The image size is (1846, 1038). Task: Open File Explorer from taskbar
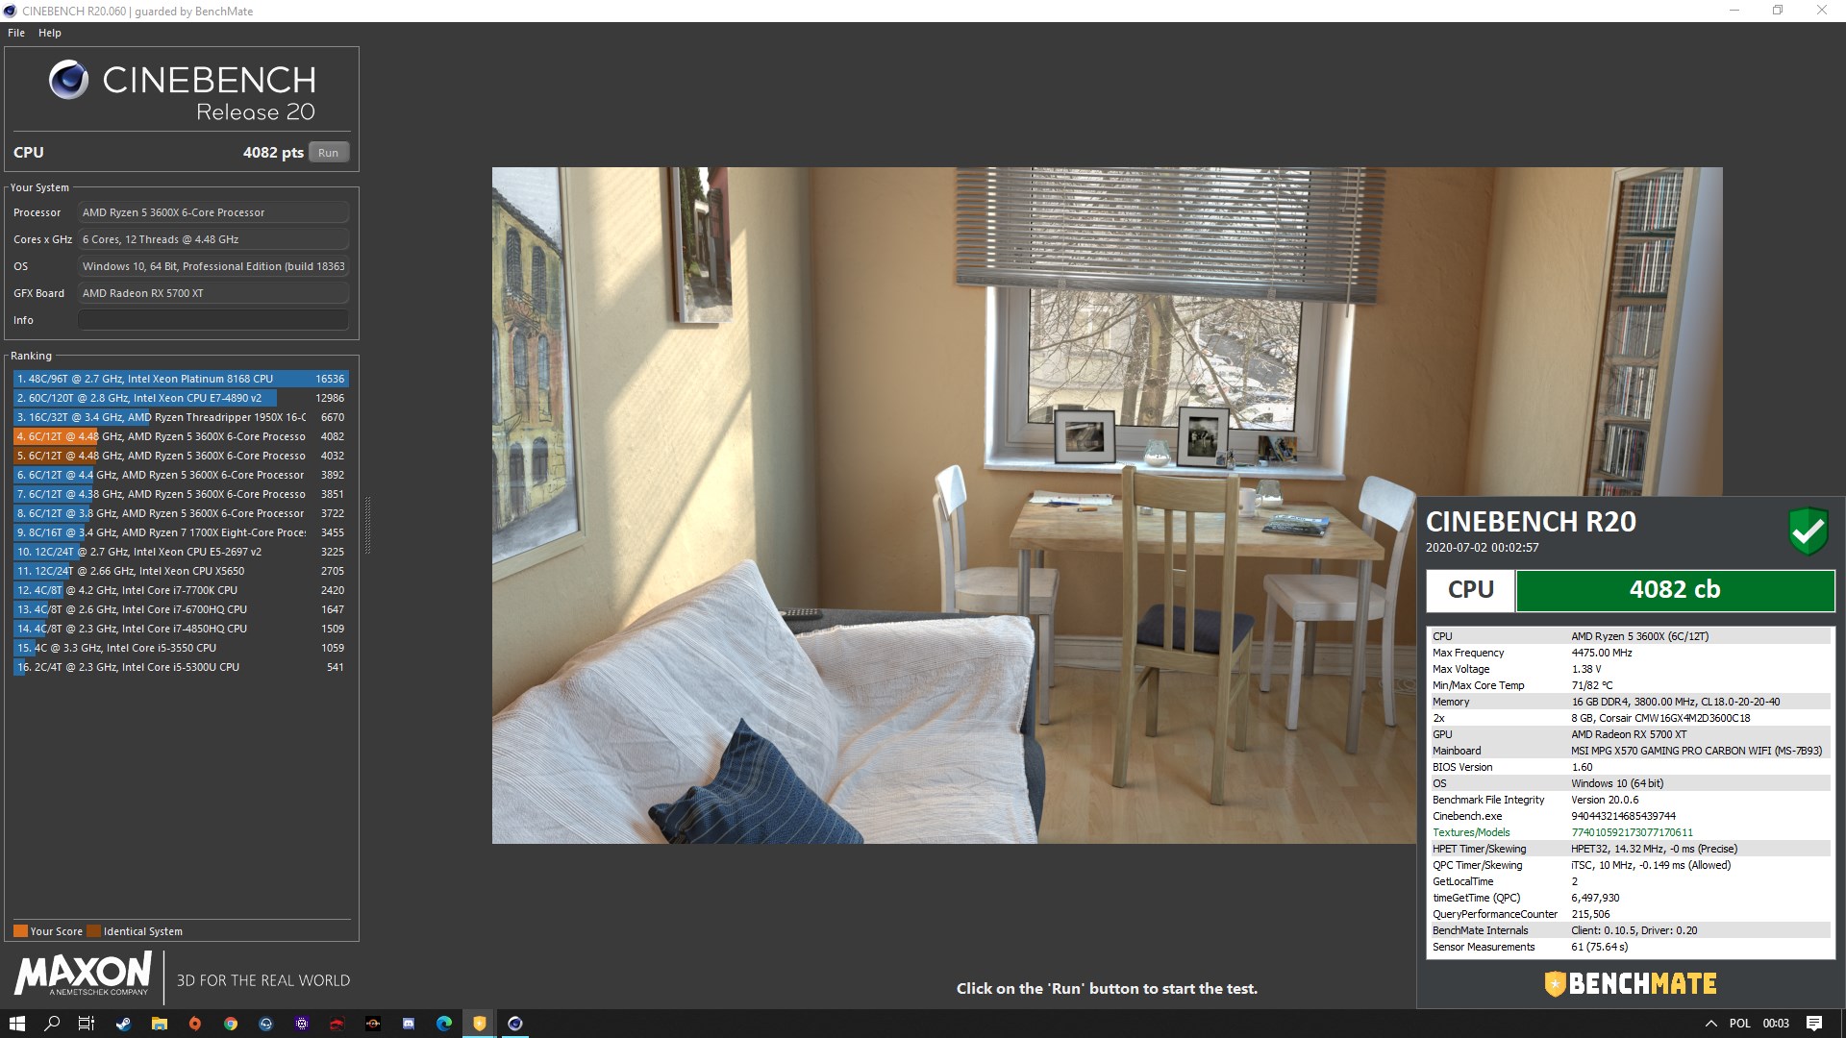[x=159, y=1024]
